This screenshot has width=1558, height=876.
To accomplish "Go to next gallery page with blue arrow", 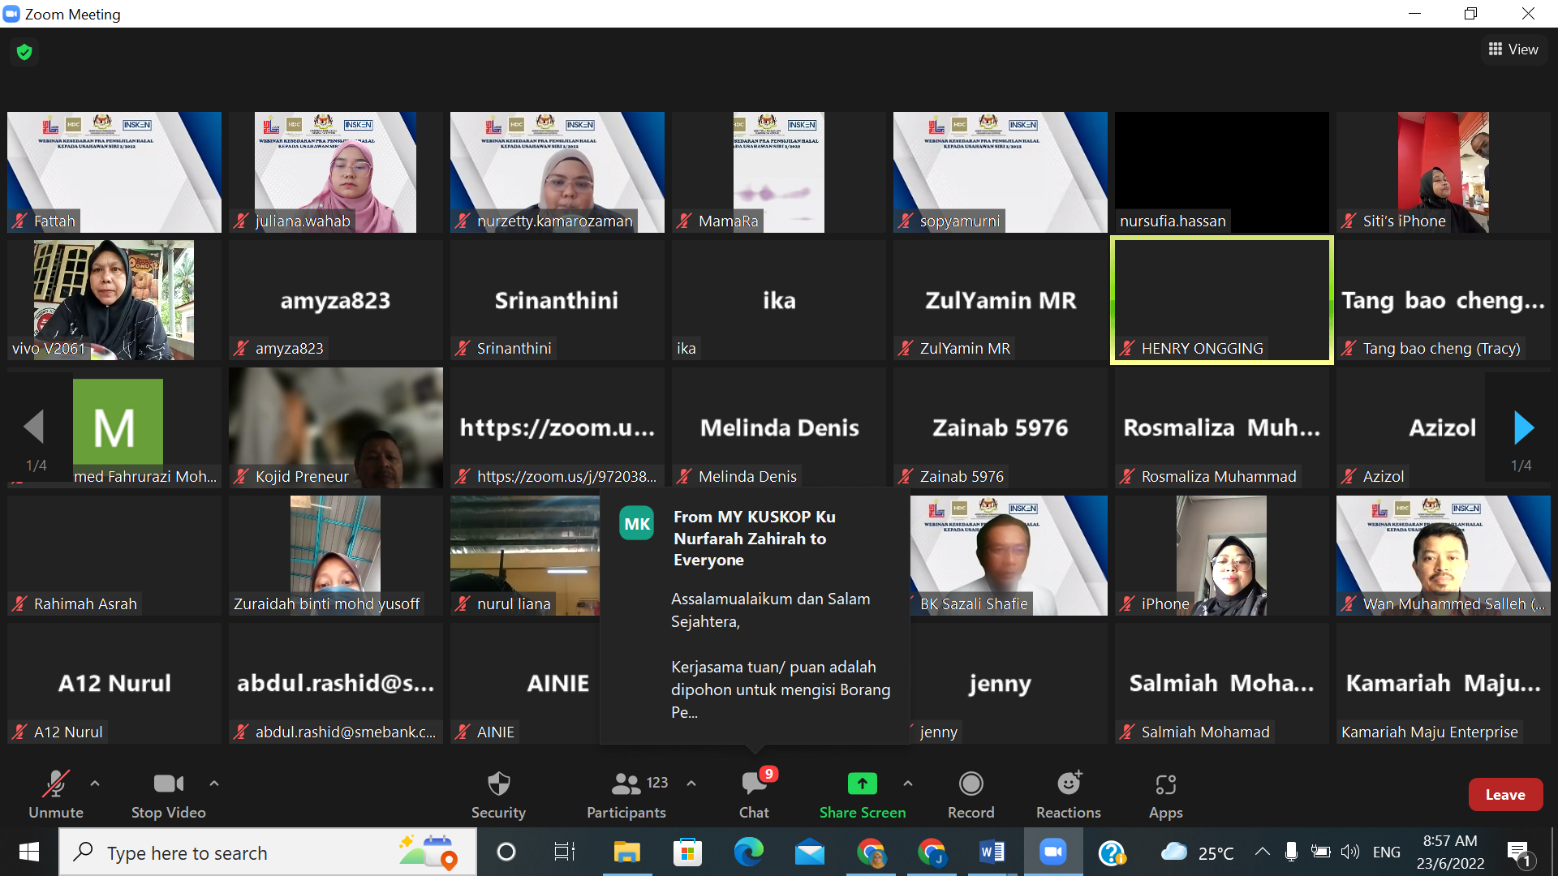I will 1523,427.
